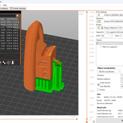Toggle the Inches checkbox
This screenshot has width=123, height=123.
pos(98,90)
